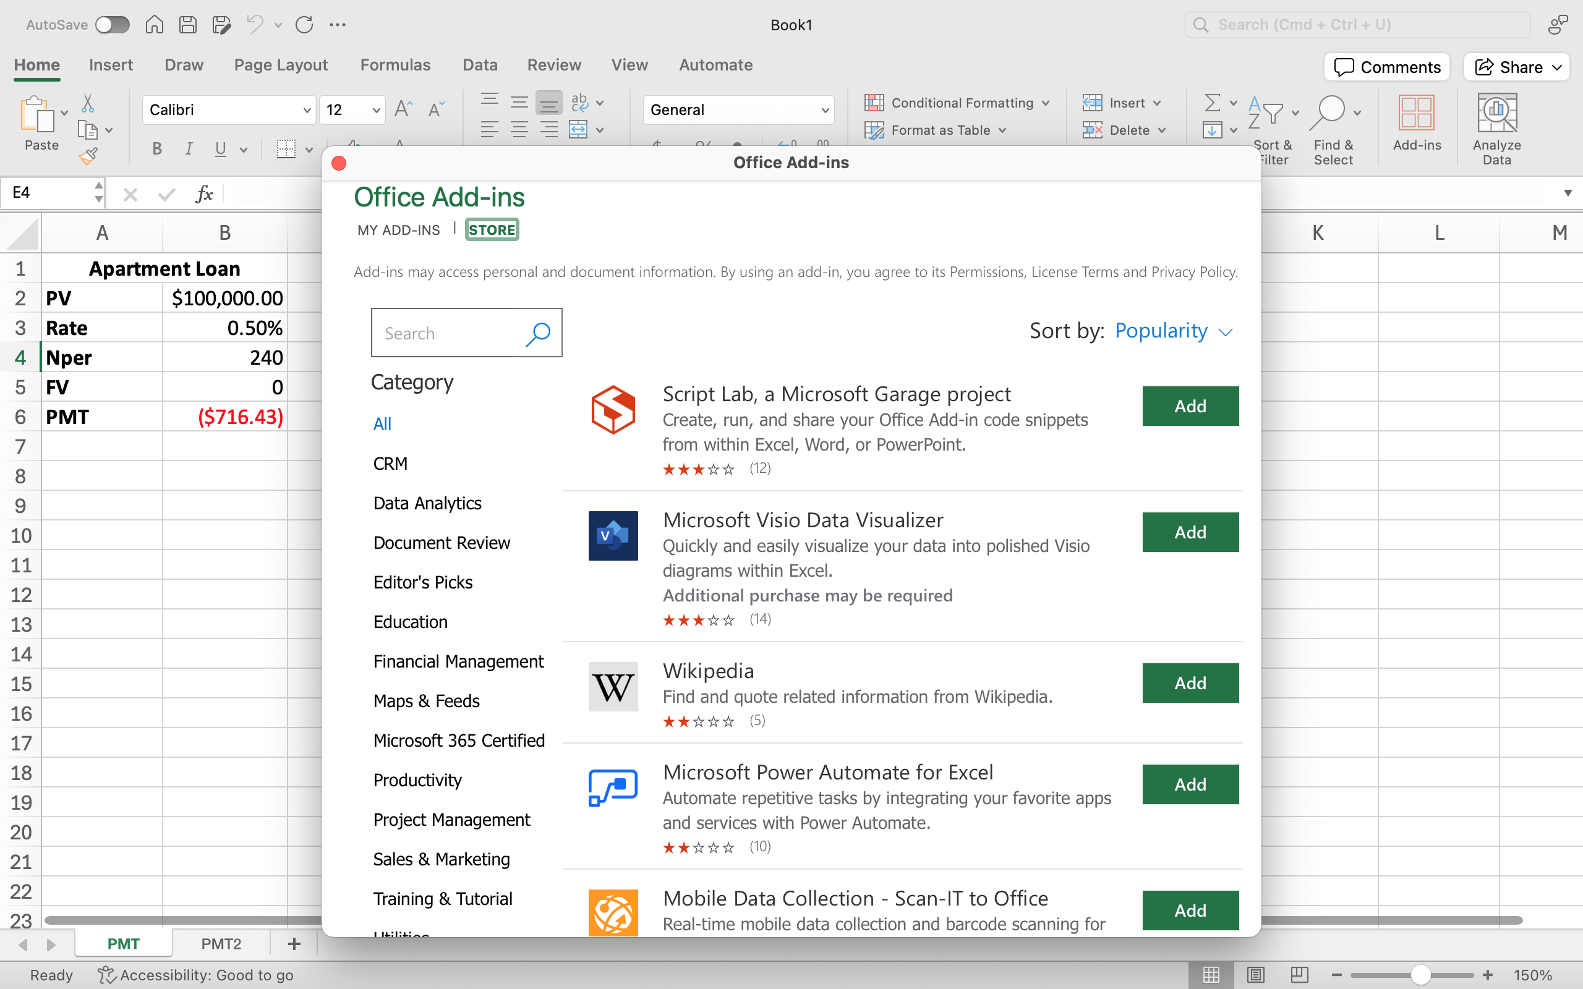The width and height of the screenshot is (1583, 989).
Task: Open the Formulas tab
Action: tap(395, 65)
